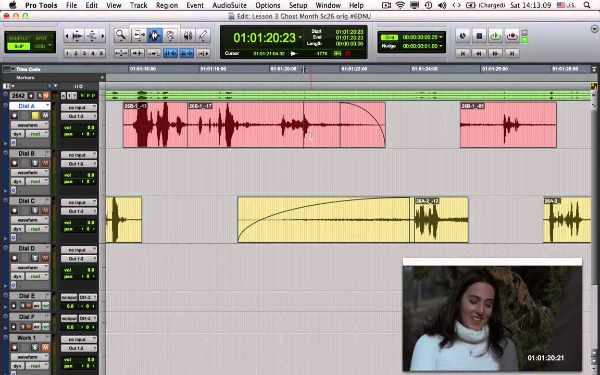Stop transport playback

point(479,36)
